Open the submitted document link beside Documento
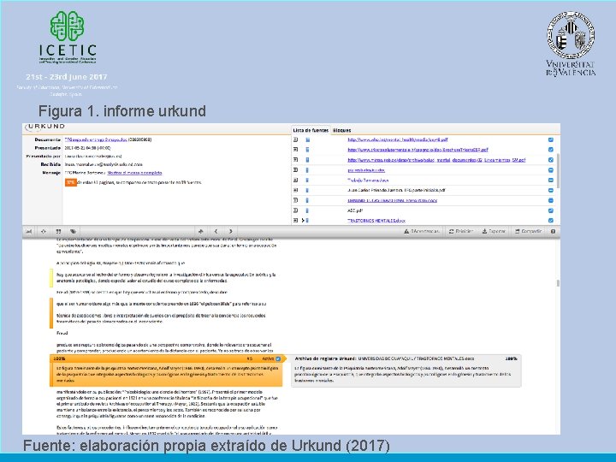Image resolution: width=616 pixels, height=462 pixels. 96,139
